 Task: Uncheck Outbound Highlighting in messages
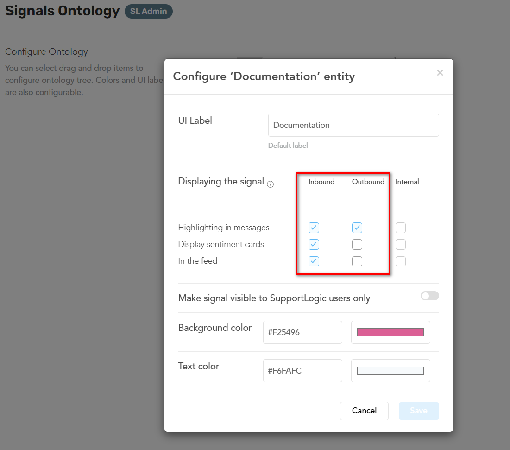[357, 228]
